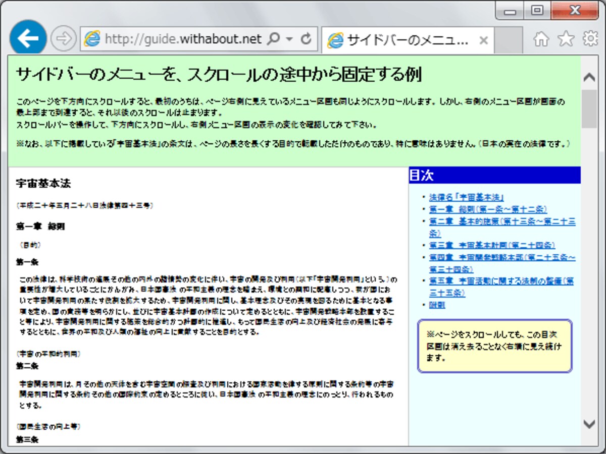This screenshot has height=454, width=606.
Task: Select the サイドバーのメニュー browser tab
Action: coord(408,40)
